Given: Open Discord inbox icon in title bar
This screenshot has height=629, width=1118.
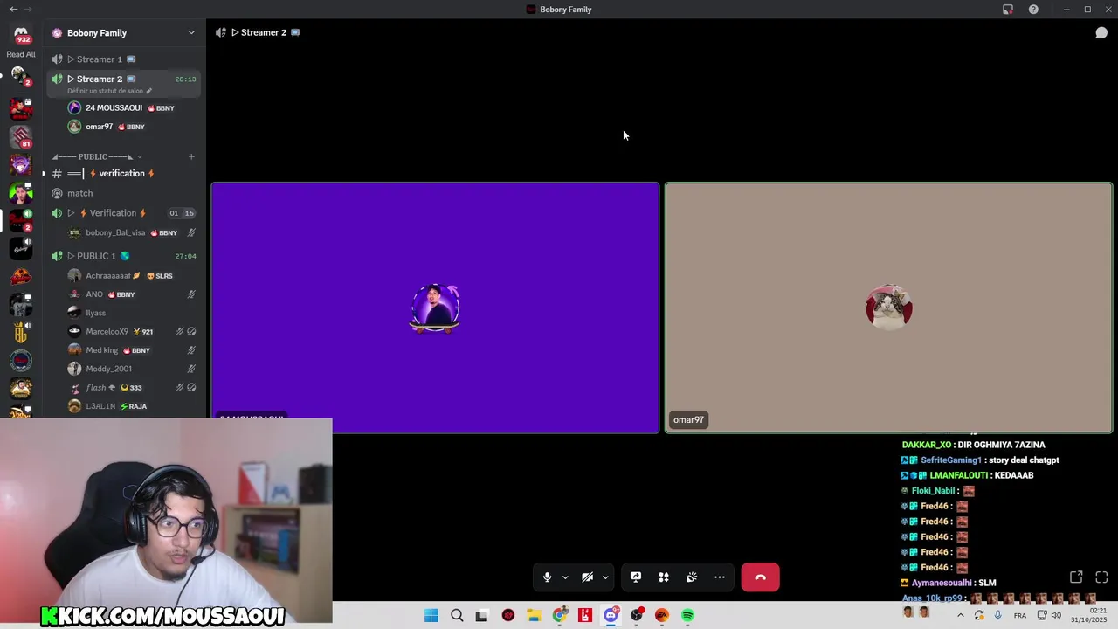Looking at the screenshot, I should pos(1008,9).
